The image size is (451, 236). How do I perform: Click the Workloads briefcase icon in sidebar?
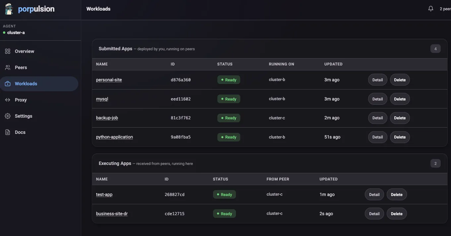pos(8,84)
